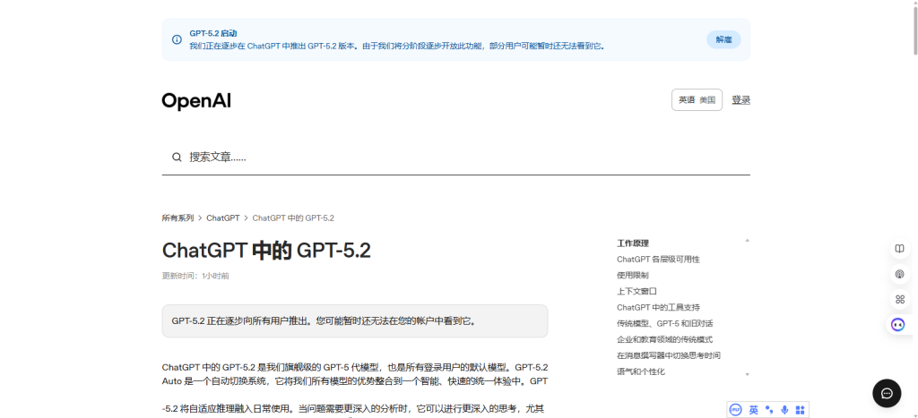918x418 pixels.
Task: Open the black chat support bubble
Action: [886, 393]
